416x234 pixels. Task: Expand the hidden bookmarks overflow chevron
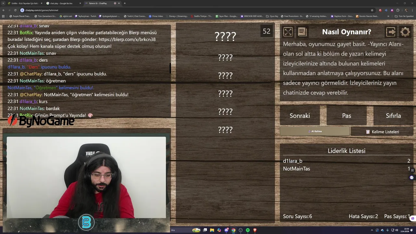pyautogui.click(x=388, y=16)
